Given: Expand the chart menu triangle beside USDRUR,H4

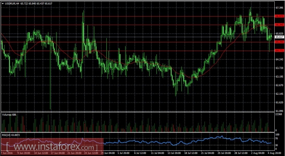Looking at the screenshot, I should tap(3, 3).
